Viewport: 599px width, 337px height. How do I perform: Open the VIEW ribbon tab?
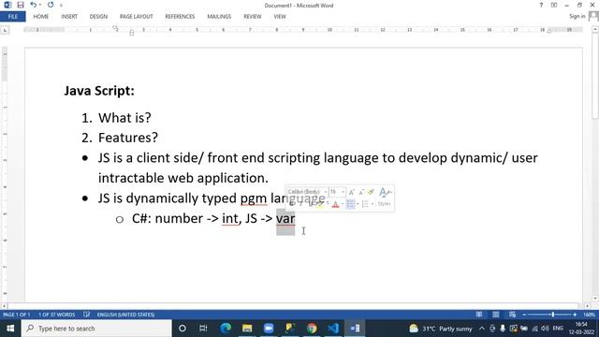[280, 17]
